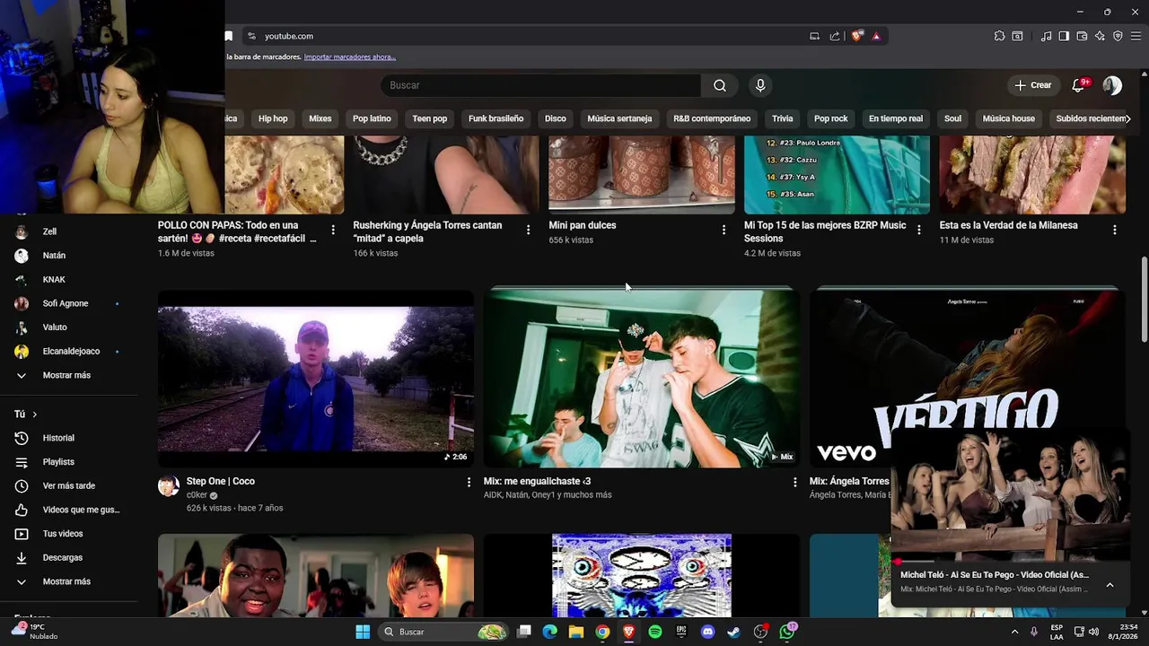Open Steam from the taskbar
The width and height of the screenshot is (1149, 646).
pyautogui.click(x=733, y=632)
